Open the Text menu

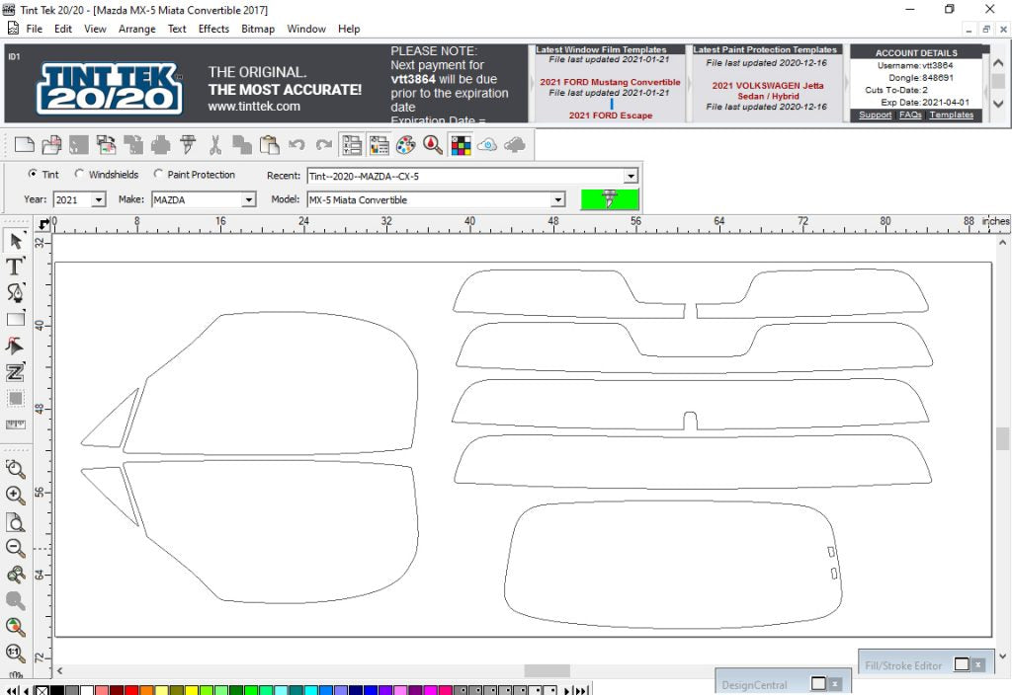[177, 29]
